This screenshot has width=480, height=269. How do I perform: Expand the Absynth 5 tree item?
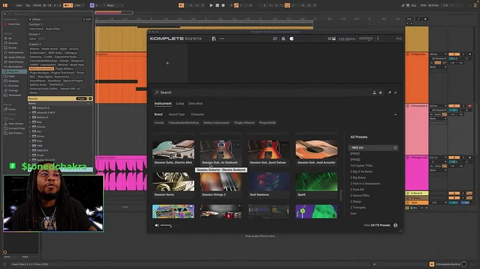pyautogui.click(x=30, y=108)
